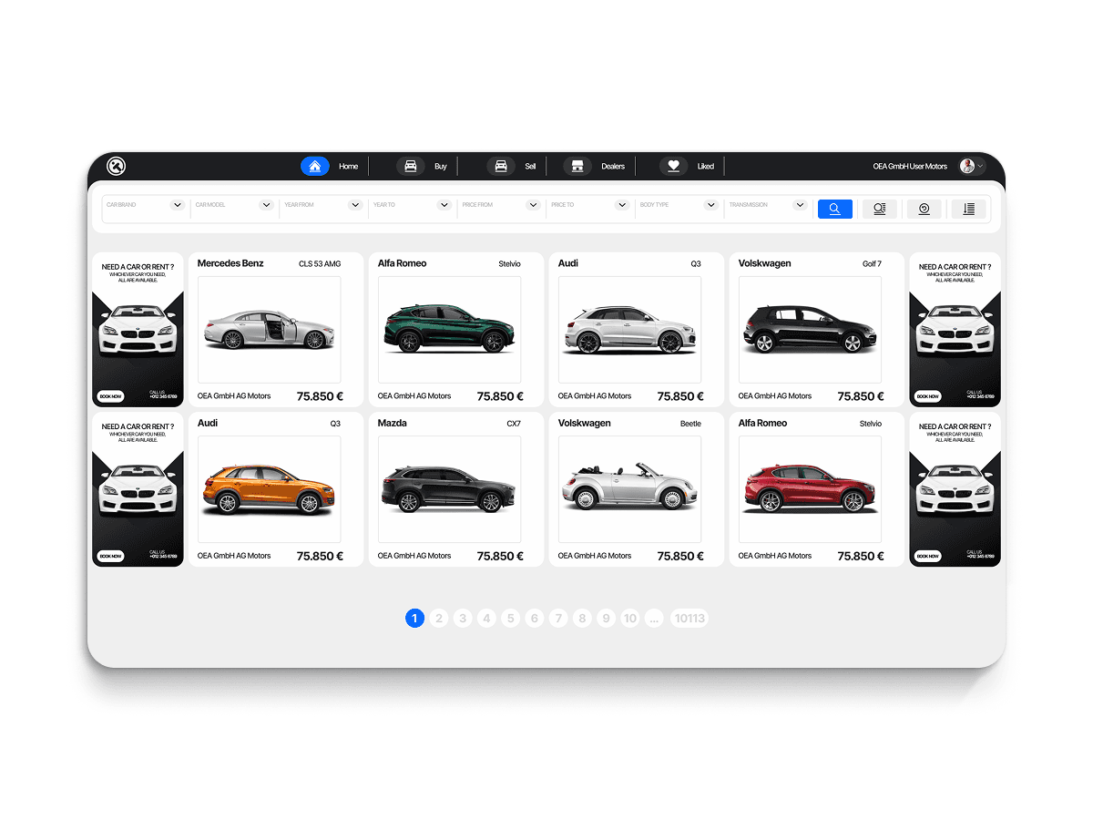The height and width of the screenshot is (820, 1093).
Task: Go to page 8 in pagination
Action: [x=583, y=619]
